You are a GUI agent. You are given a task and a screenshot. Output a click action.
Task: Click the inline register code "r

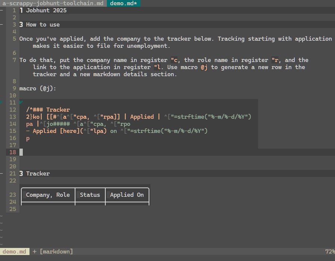(x=275, y=60)
